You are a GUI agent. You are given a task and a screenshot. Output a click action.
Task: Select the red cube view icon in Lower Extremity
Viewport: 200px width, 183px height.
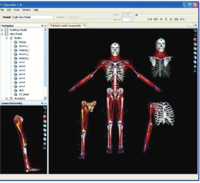pos(45,117)
